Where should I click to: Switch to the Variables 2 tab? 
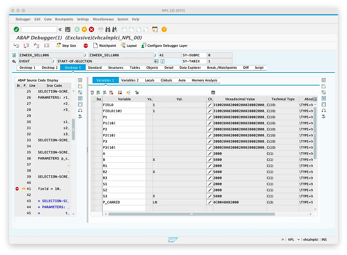pyautogui.click(x=130, y=80)
